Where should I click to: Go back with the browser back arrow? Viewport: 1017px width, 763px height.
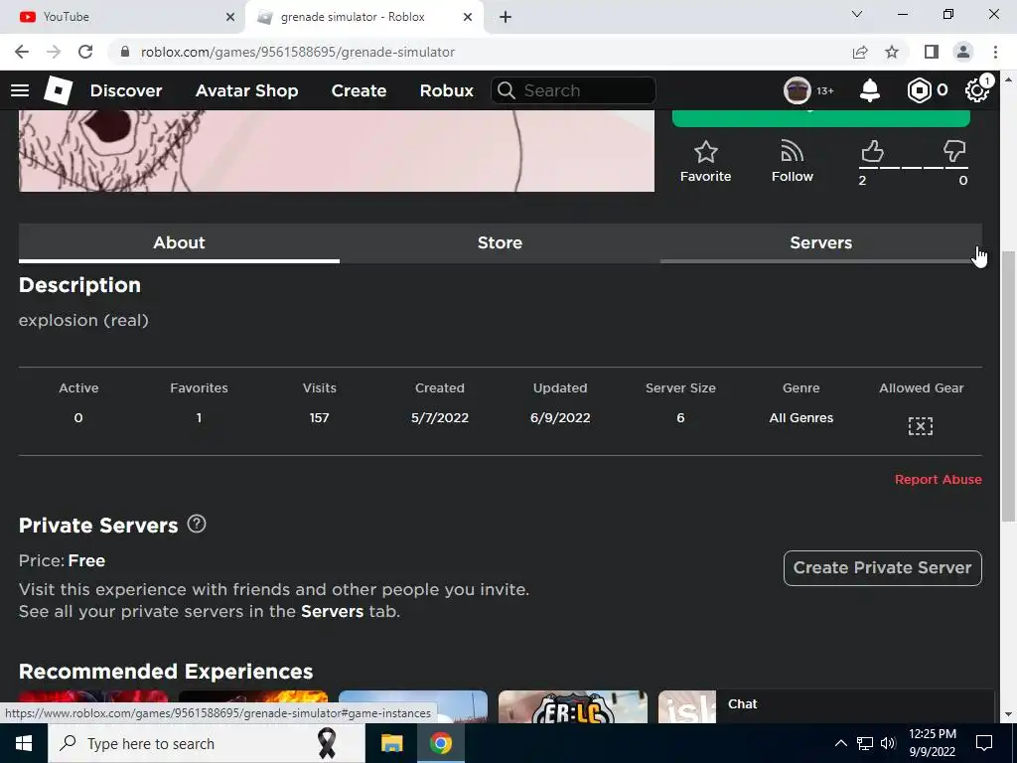(22, 52)
